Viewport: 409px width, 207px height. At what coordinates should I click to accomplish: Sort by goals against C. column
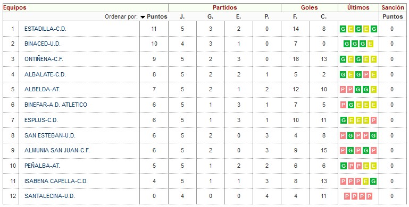pyautogui.click(x=324, y=16)
